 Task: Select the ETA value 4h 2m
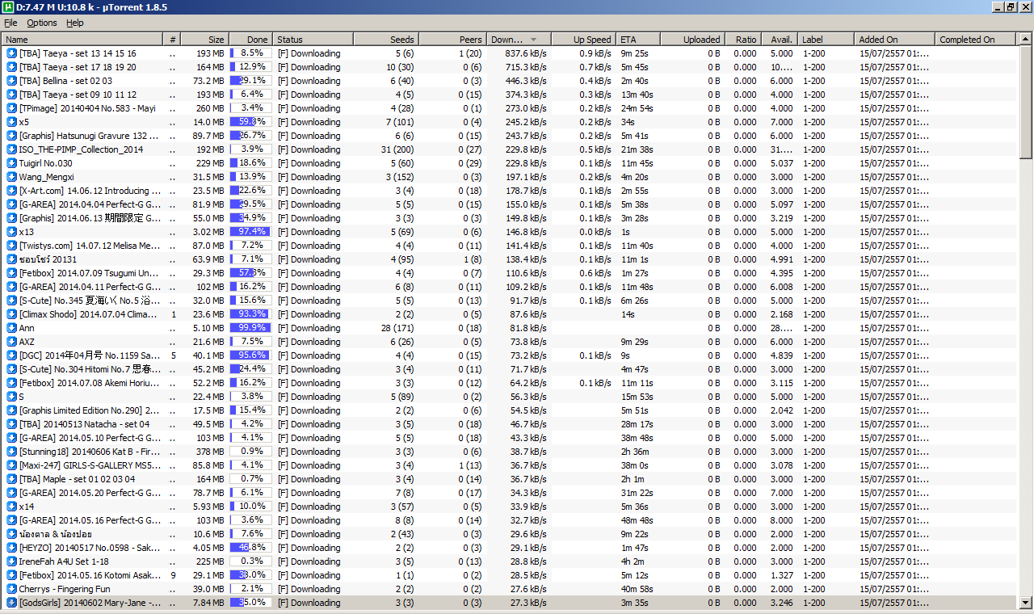633,561
